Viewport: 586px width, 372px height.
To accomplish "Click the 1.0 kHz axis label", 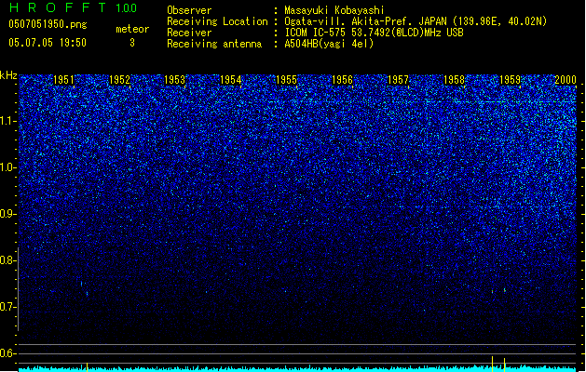I will (x=7, y=167).
